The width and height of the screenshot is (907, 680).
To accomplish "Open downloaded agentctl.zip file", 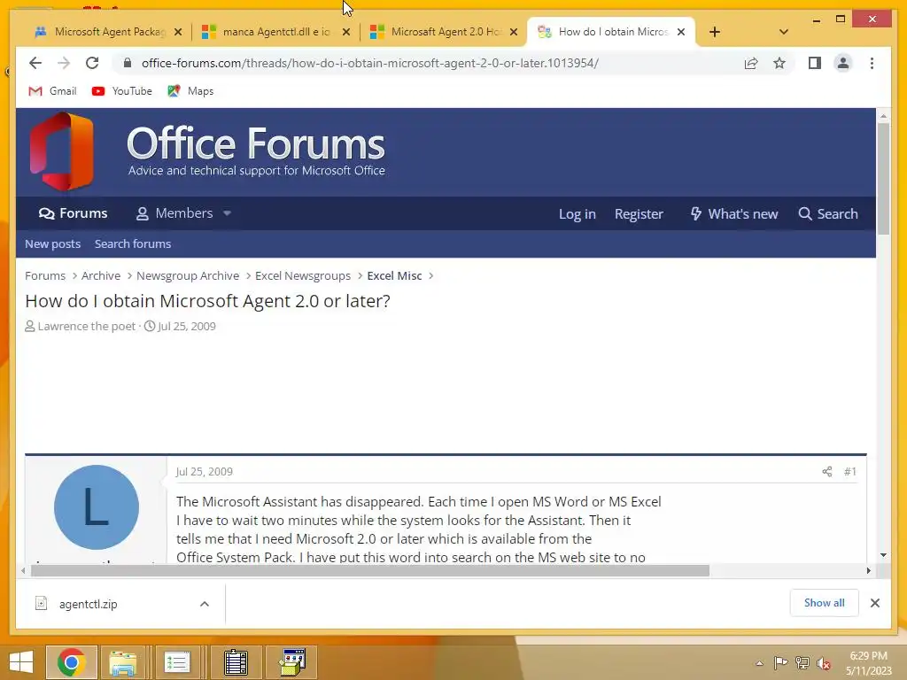I will pos(88,604).
